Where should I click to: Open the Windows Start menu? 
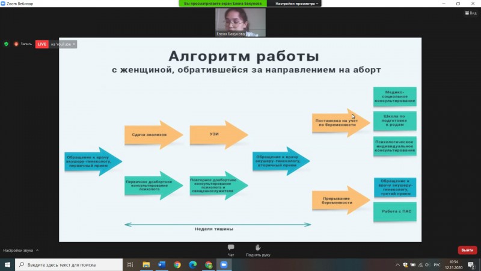coord(7,265)
